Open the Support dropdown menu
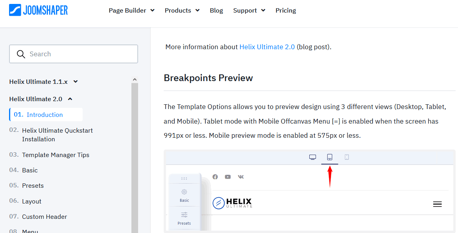The width and height of the screenshot is (458, 233). coord(249,11)
